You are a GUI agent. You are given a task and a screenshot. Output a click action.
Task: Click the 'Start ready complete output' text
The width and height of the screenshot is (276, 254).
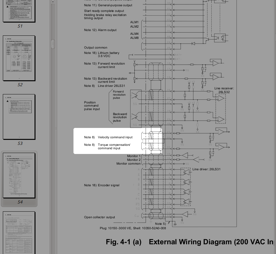[104, 11]
